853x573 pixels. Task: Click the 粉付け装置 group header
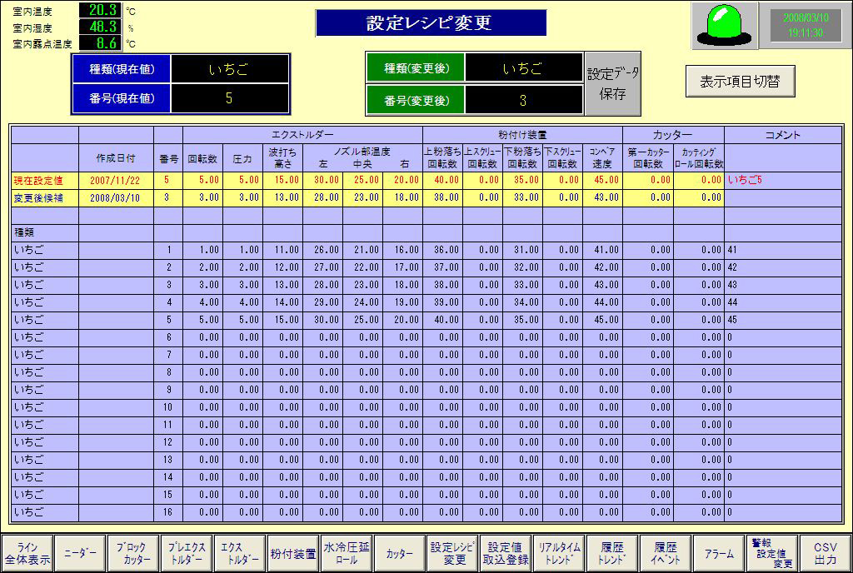(522, 135)
